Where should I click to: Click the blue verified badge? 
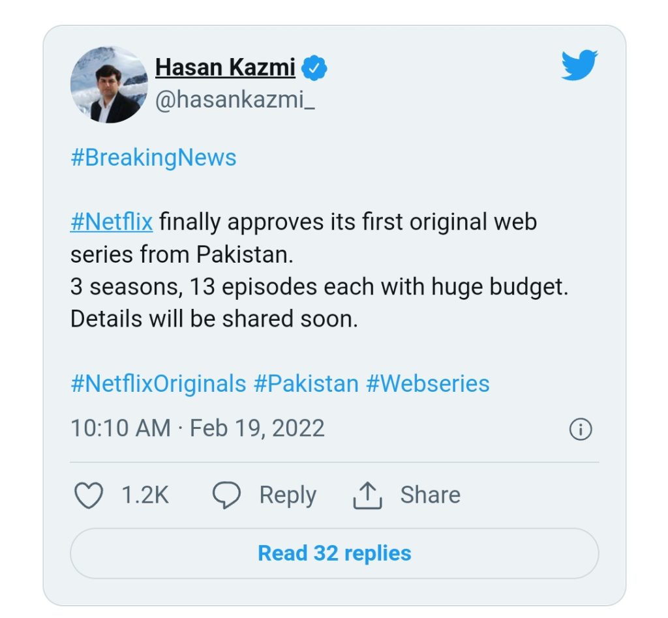click(314, 68)
